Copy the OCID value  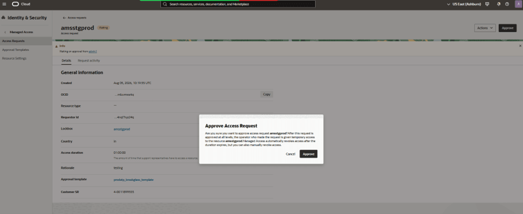coord(266,95)
